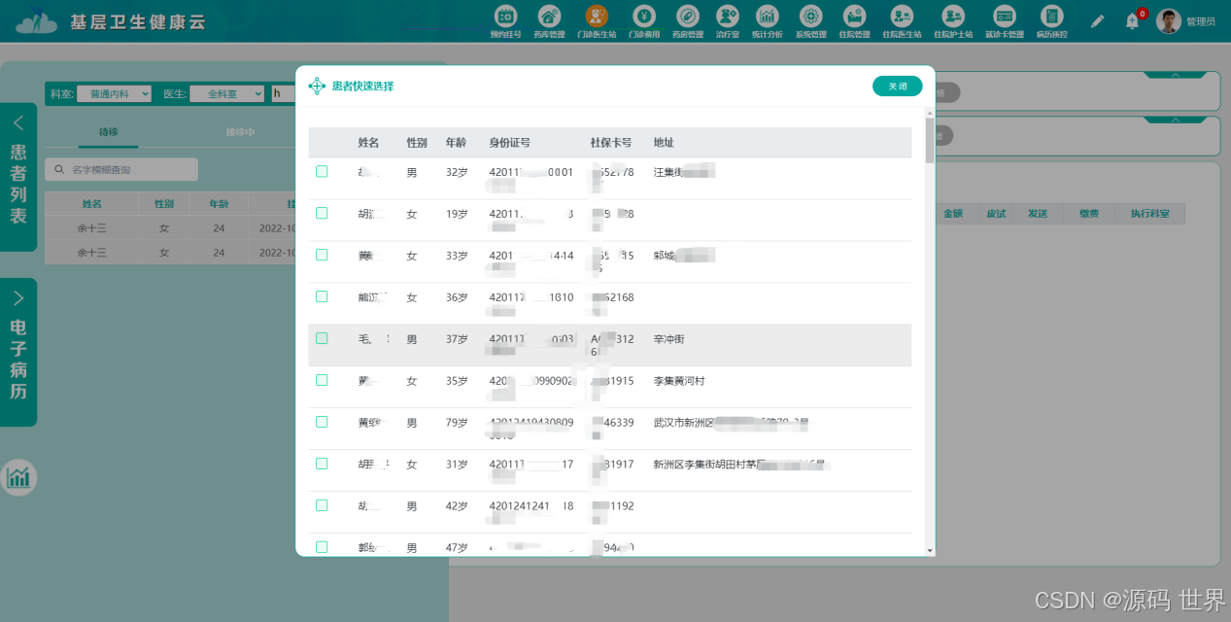The height and width of the screenshot is (622, 1231).
Task: Click the address 辛冲街
Action: coord(668,339)
